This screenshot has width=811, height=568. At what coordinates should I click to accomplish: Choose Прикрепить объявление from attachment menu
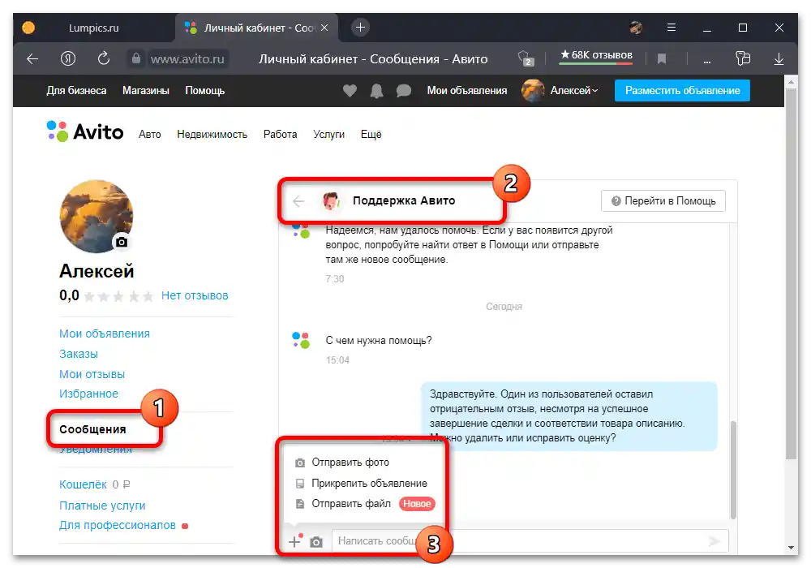click(x=361, y=483)
